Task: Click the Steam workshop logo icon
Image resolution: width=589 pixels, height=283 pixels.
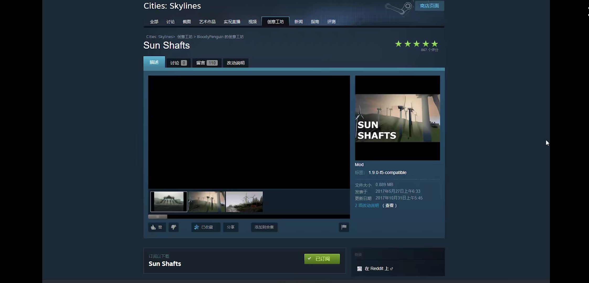Action: tap(398, 8)
